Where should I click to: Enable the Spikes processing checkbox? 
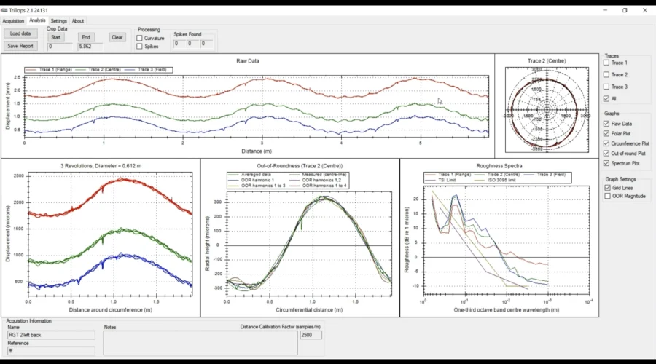click(x=140, y=47)
